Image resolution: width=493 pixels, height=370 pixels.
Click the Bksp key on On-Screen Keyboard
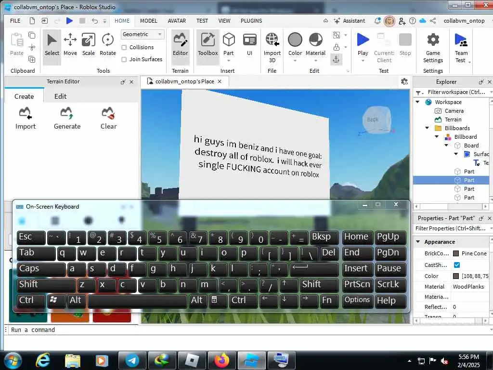pyautogui.click(x=324, y=238)
